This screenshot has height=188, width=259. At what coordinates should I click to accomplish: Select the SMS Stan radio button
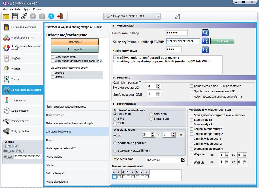pyautogui.click(x=151, y=114)
